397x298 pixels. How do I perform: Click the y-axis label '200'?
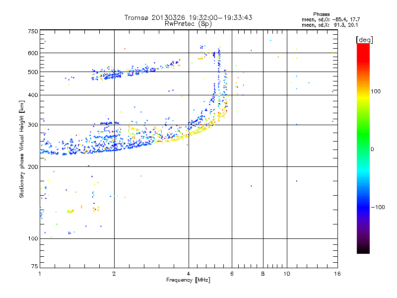pos(33,167)
